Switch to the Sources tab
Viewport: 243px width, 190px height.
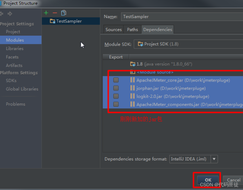113,29
